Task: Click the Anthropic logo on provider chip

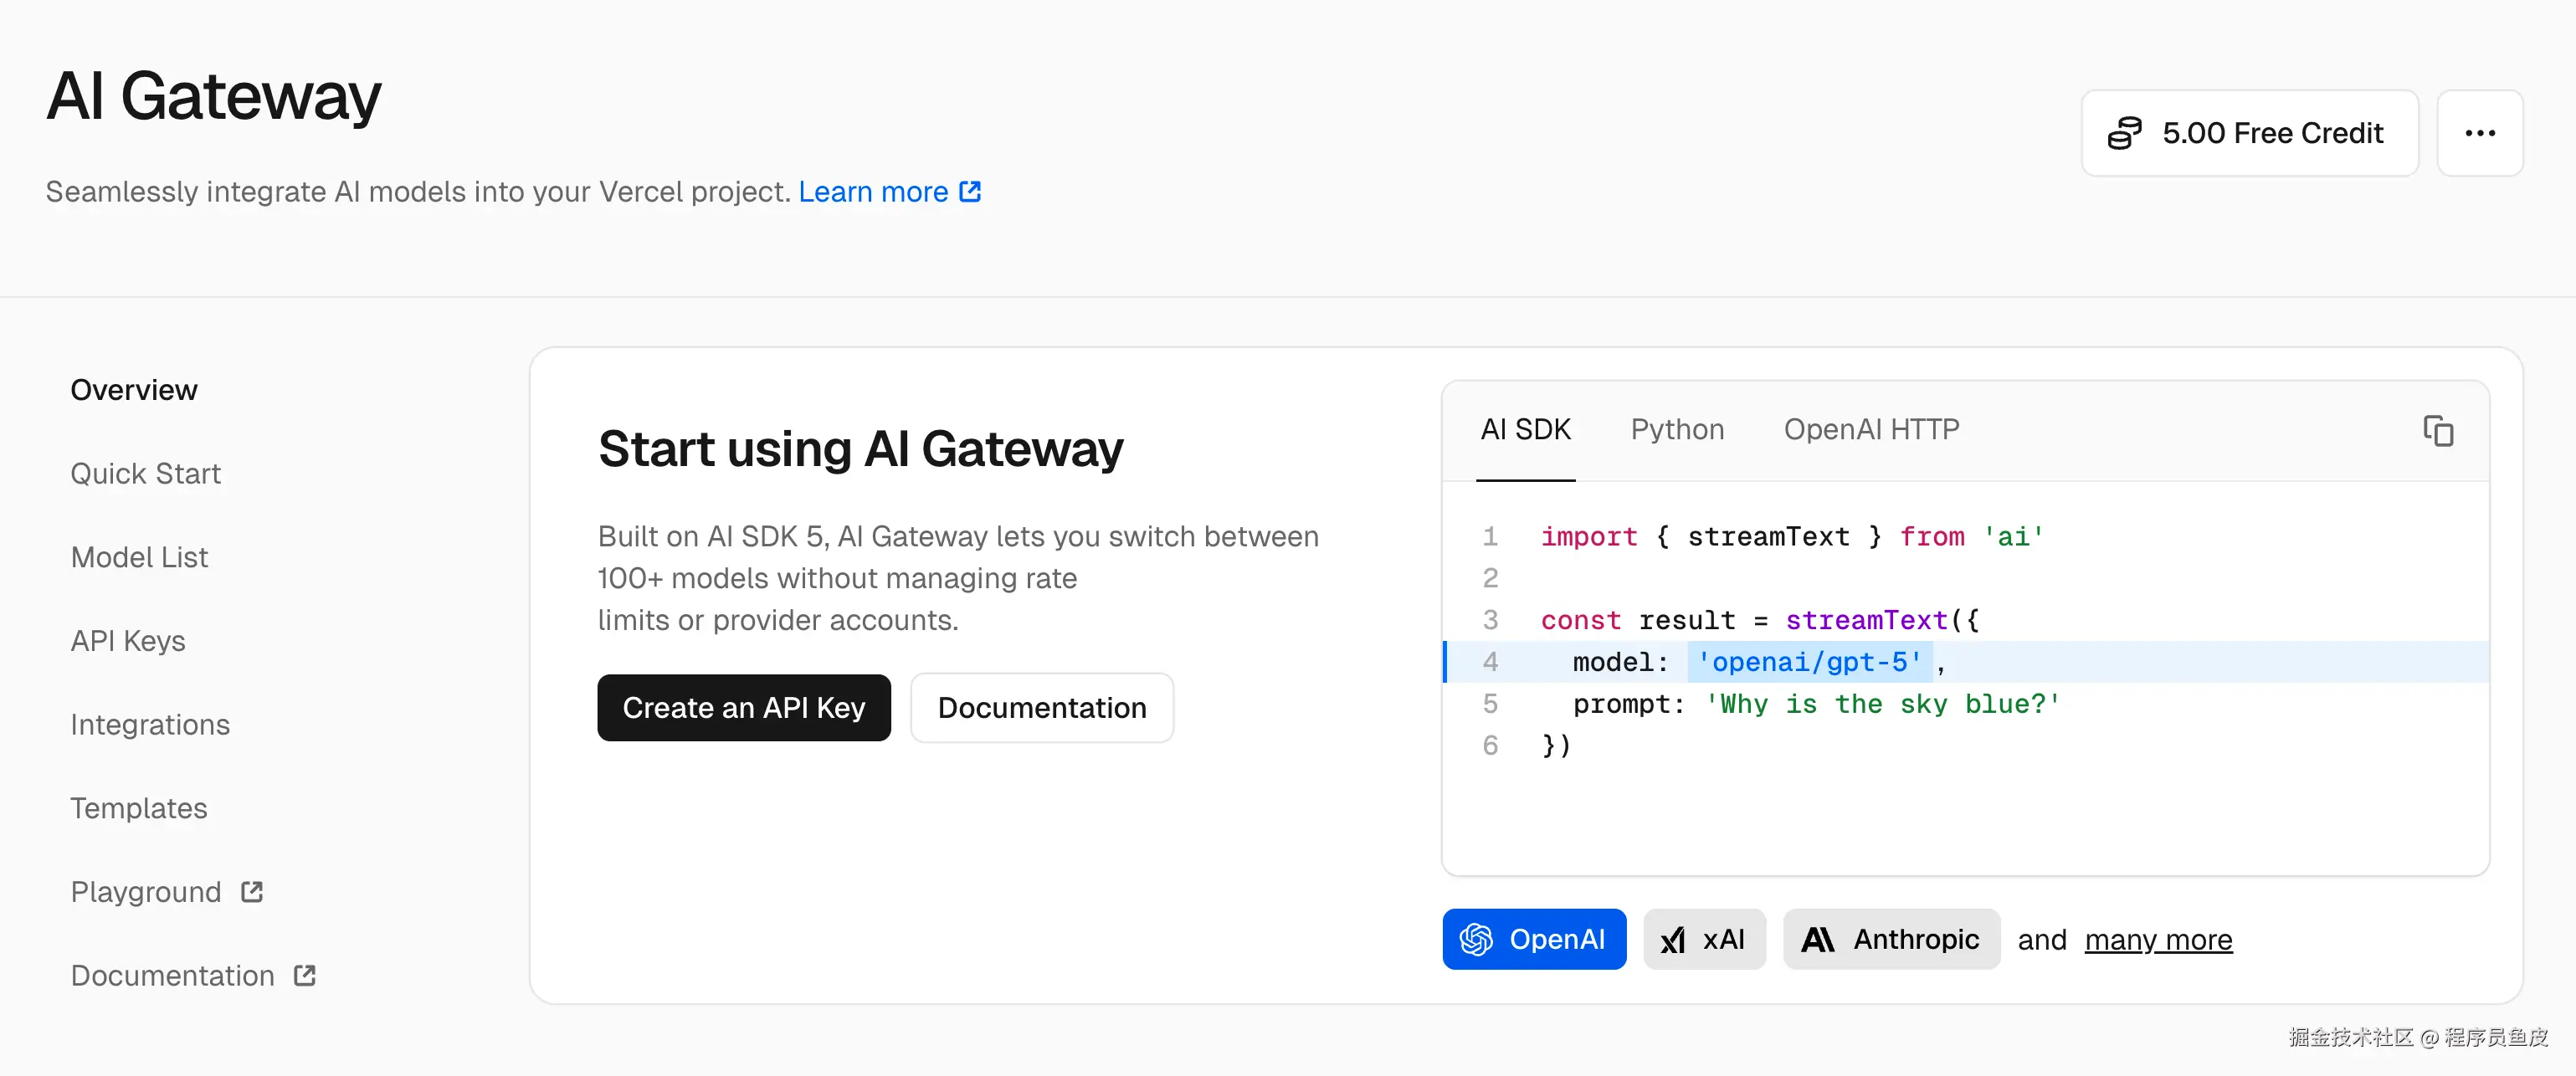Action: point(1817,939)
